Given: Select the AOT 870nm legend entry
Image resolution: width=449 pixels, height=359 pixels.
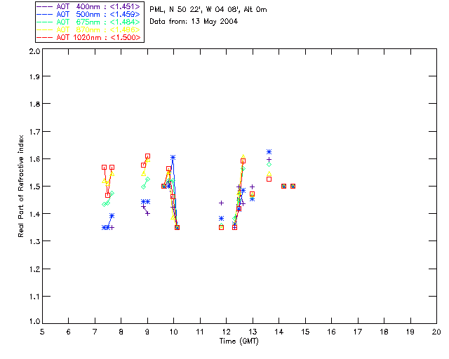Looking at the screenshot, I should click(x=88, y=29).
